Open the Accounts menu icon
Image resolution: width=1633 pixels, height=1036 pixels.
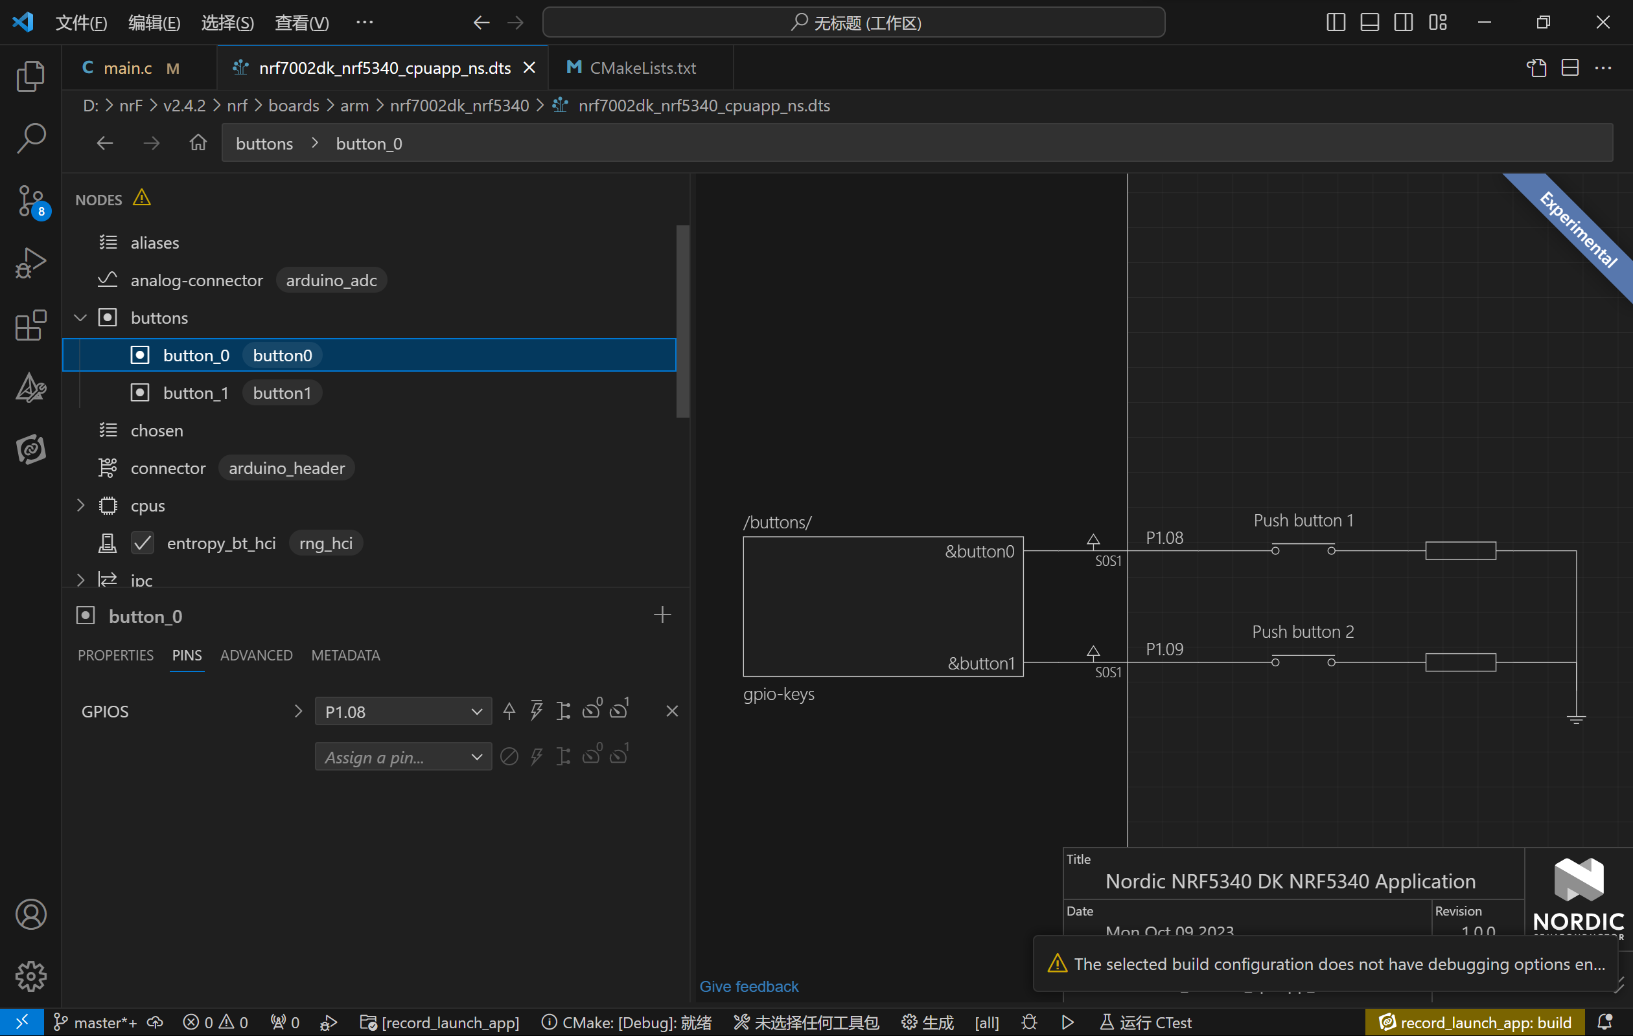30,915
